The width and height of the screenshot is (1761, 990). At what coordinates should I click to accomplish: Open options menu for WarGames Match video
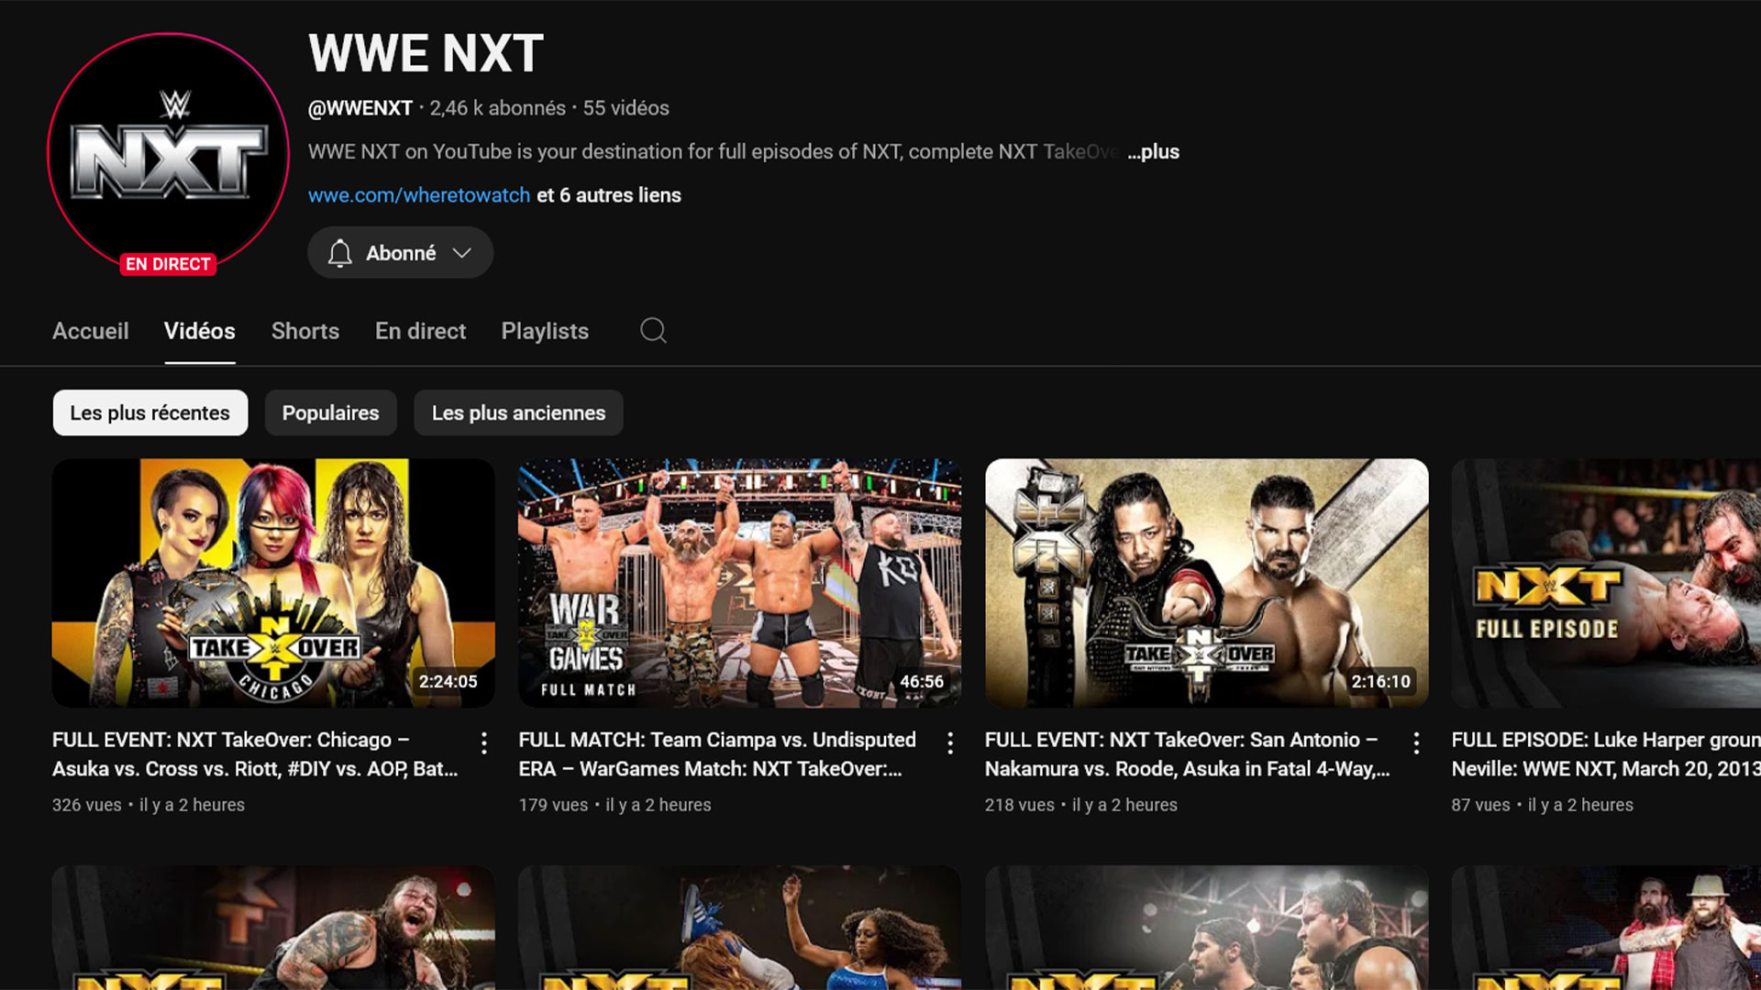(x=950, y=742)
